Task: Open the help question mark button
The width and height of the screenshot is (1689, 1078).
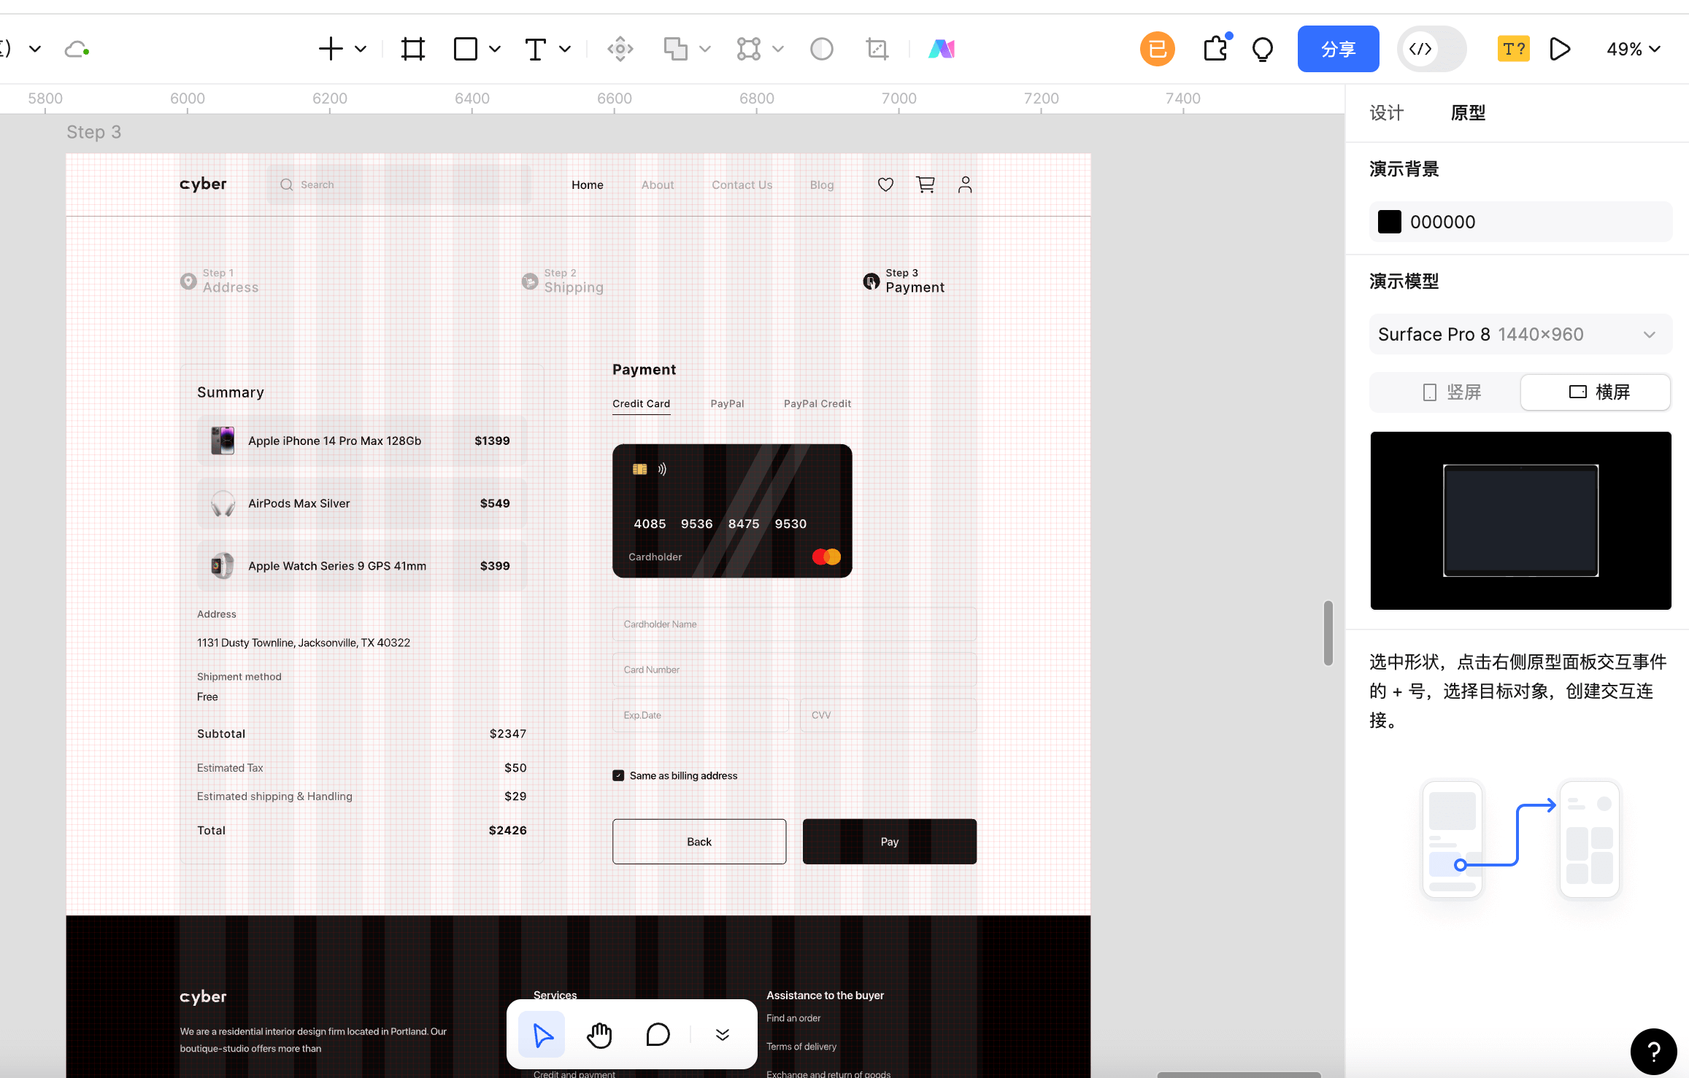Action: pyautogui.click(x=1653, y=1051)
